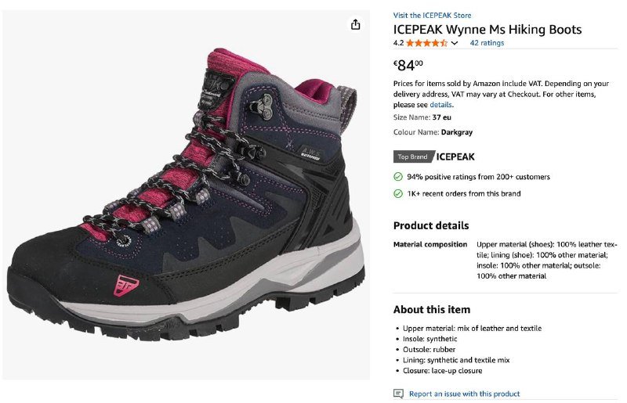627x403 pixels.
Task: Expand the ratings breakdown chevron beside the stars
Action: (455, 43)
